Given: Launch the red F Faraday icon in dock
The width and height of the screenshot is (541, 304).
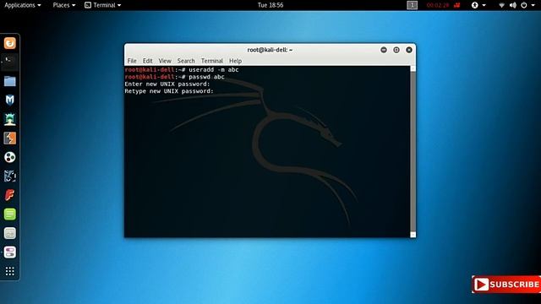Looking at the screenshot, I should (x=9, y=195).
